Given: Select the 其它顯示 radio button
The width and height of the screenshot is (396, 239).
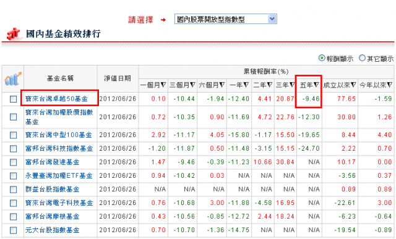Looking at the screenshot, I should [362, 58].
